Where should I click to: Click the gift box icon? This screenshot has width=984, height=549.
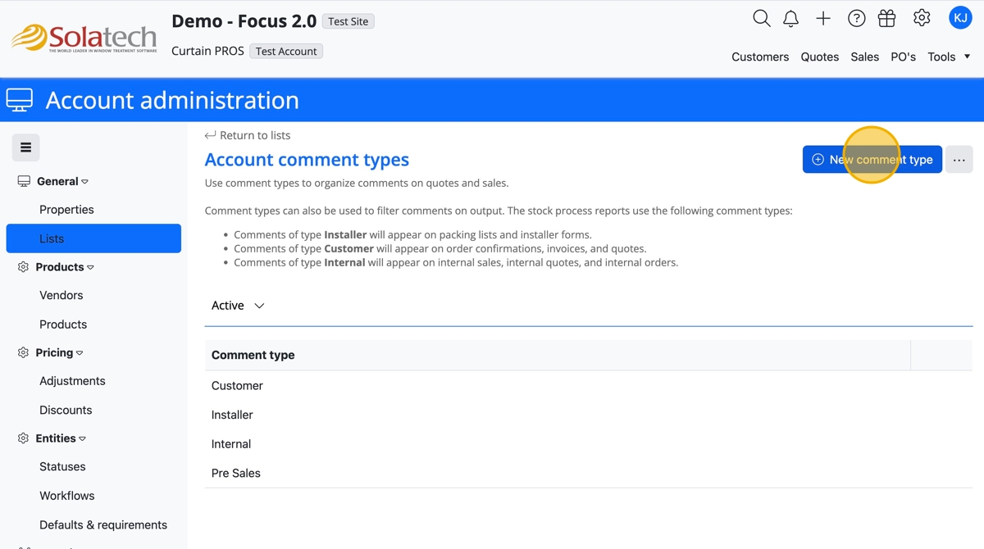(886, 19)
